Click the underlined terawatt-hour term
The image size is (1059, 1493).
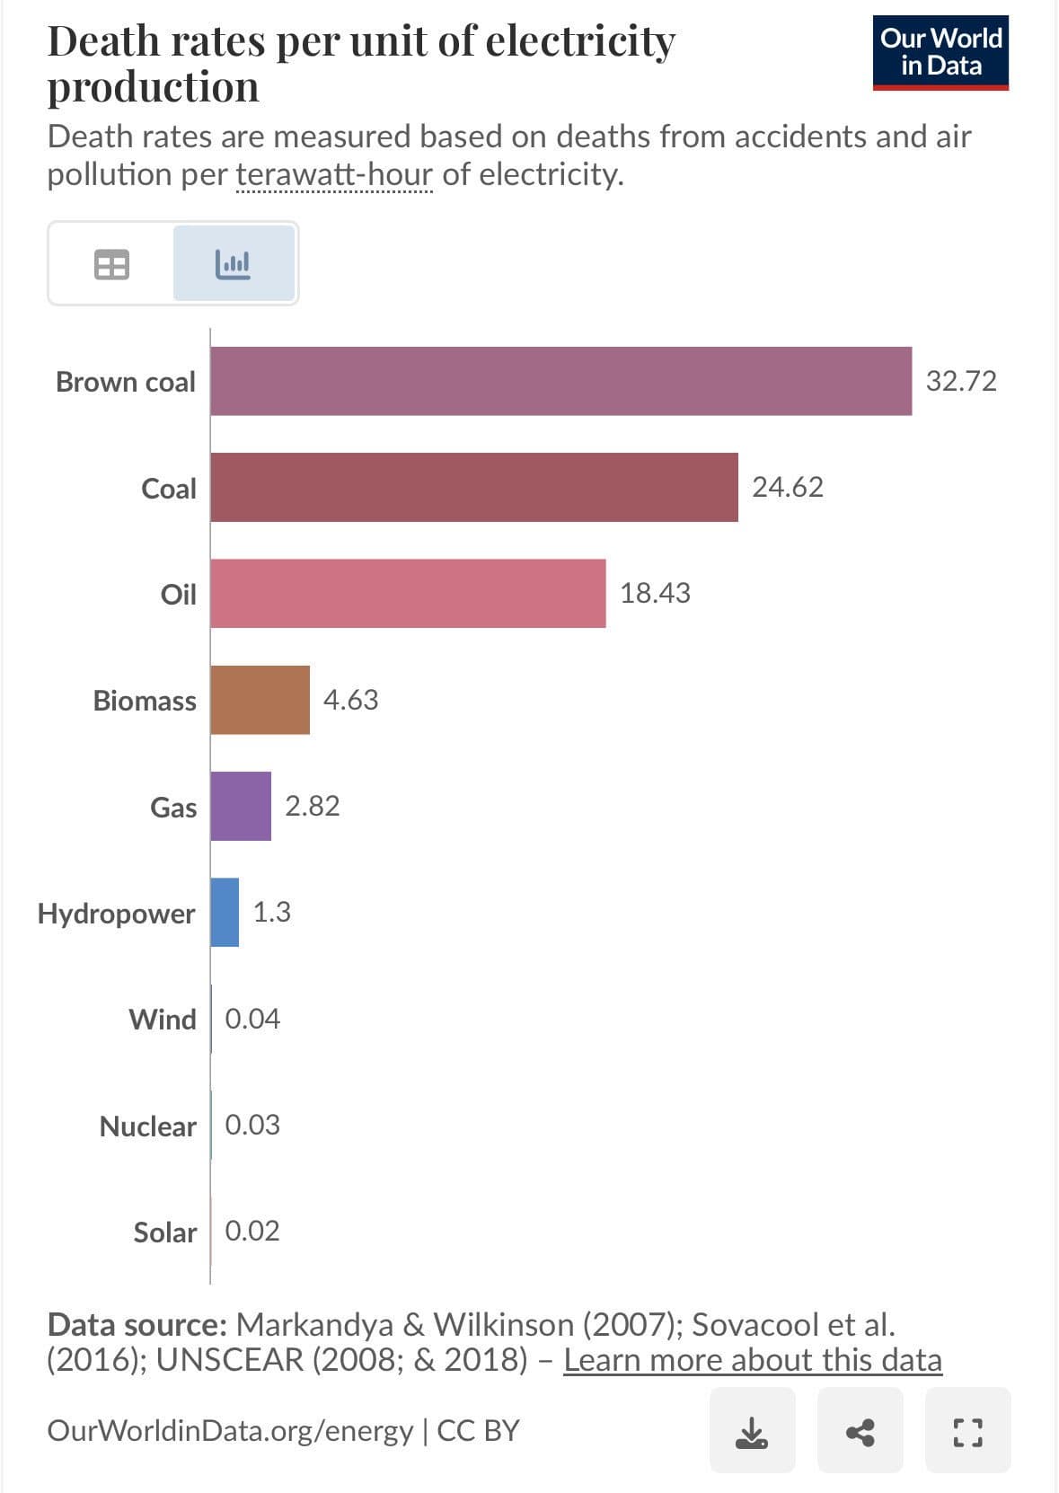(334, 174)
